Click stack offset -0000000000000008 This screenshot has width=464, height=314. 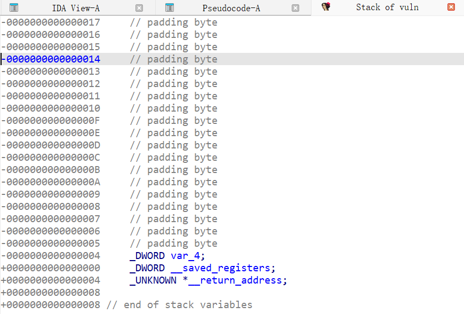point(51,207)
